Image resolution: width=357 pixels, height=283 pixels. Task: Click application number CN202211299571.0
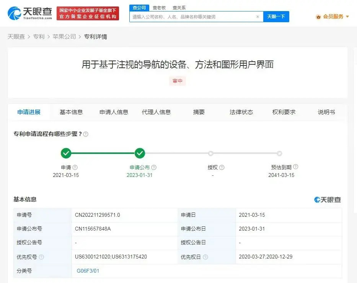(98, 215)
